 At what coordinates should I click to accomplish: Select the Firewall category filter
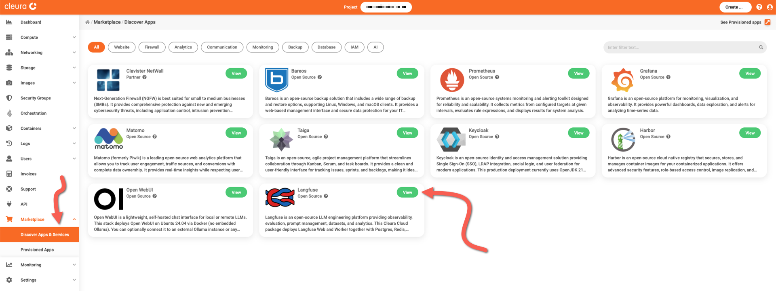pos(152,47)
